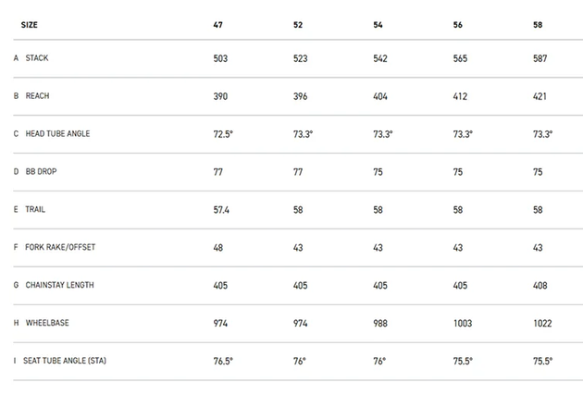Select the TRAIL row label
The width and height of the screenshot is (583, 395).
[x=35, y=210]
